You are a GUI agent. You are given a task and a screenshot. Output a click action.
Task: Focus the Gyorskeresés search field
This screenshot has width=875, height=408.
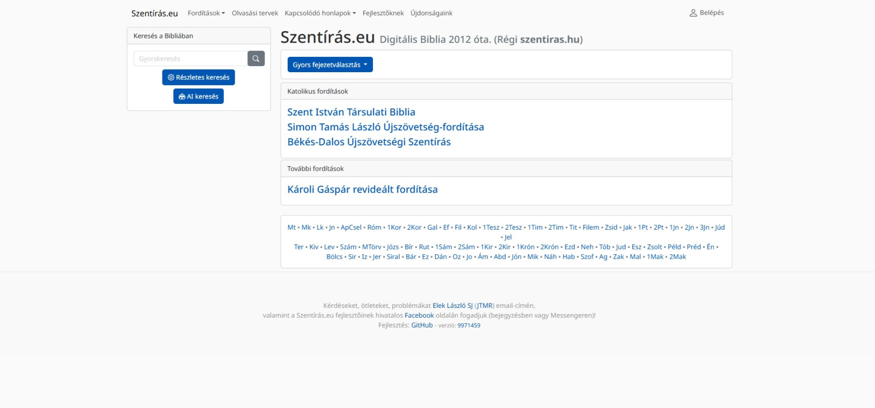tap(190, 59)
